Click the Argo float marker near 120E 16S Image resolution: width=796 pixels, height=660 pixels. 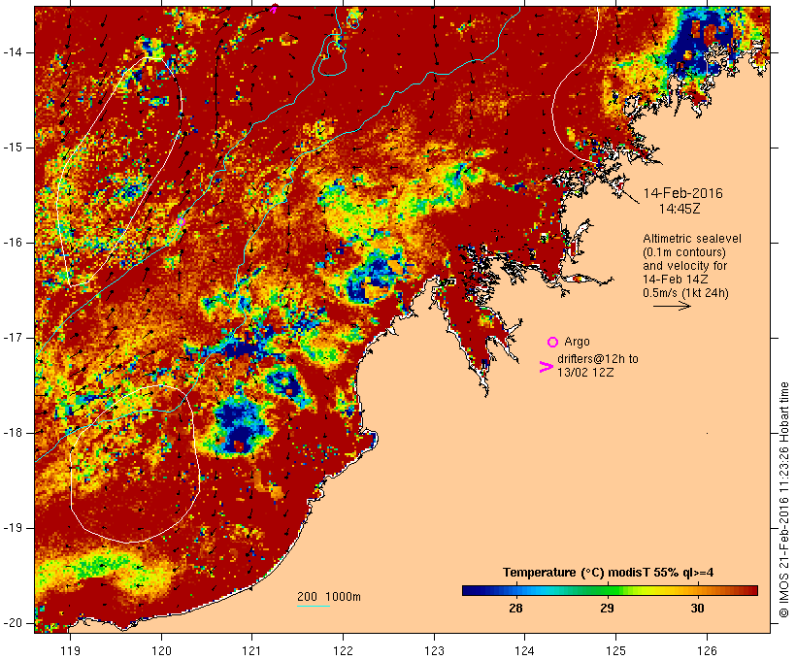point(181,222)
